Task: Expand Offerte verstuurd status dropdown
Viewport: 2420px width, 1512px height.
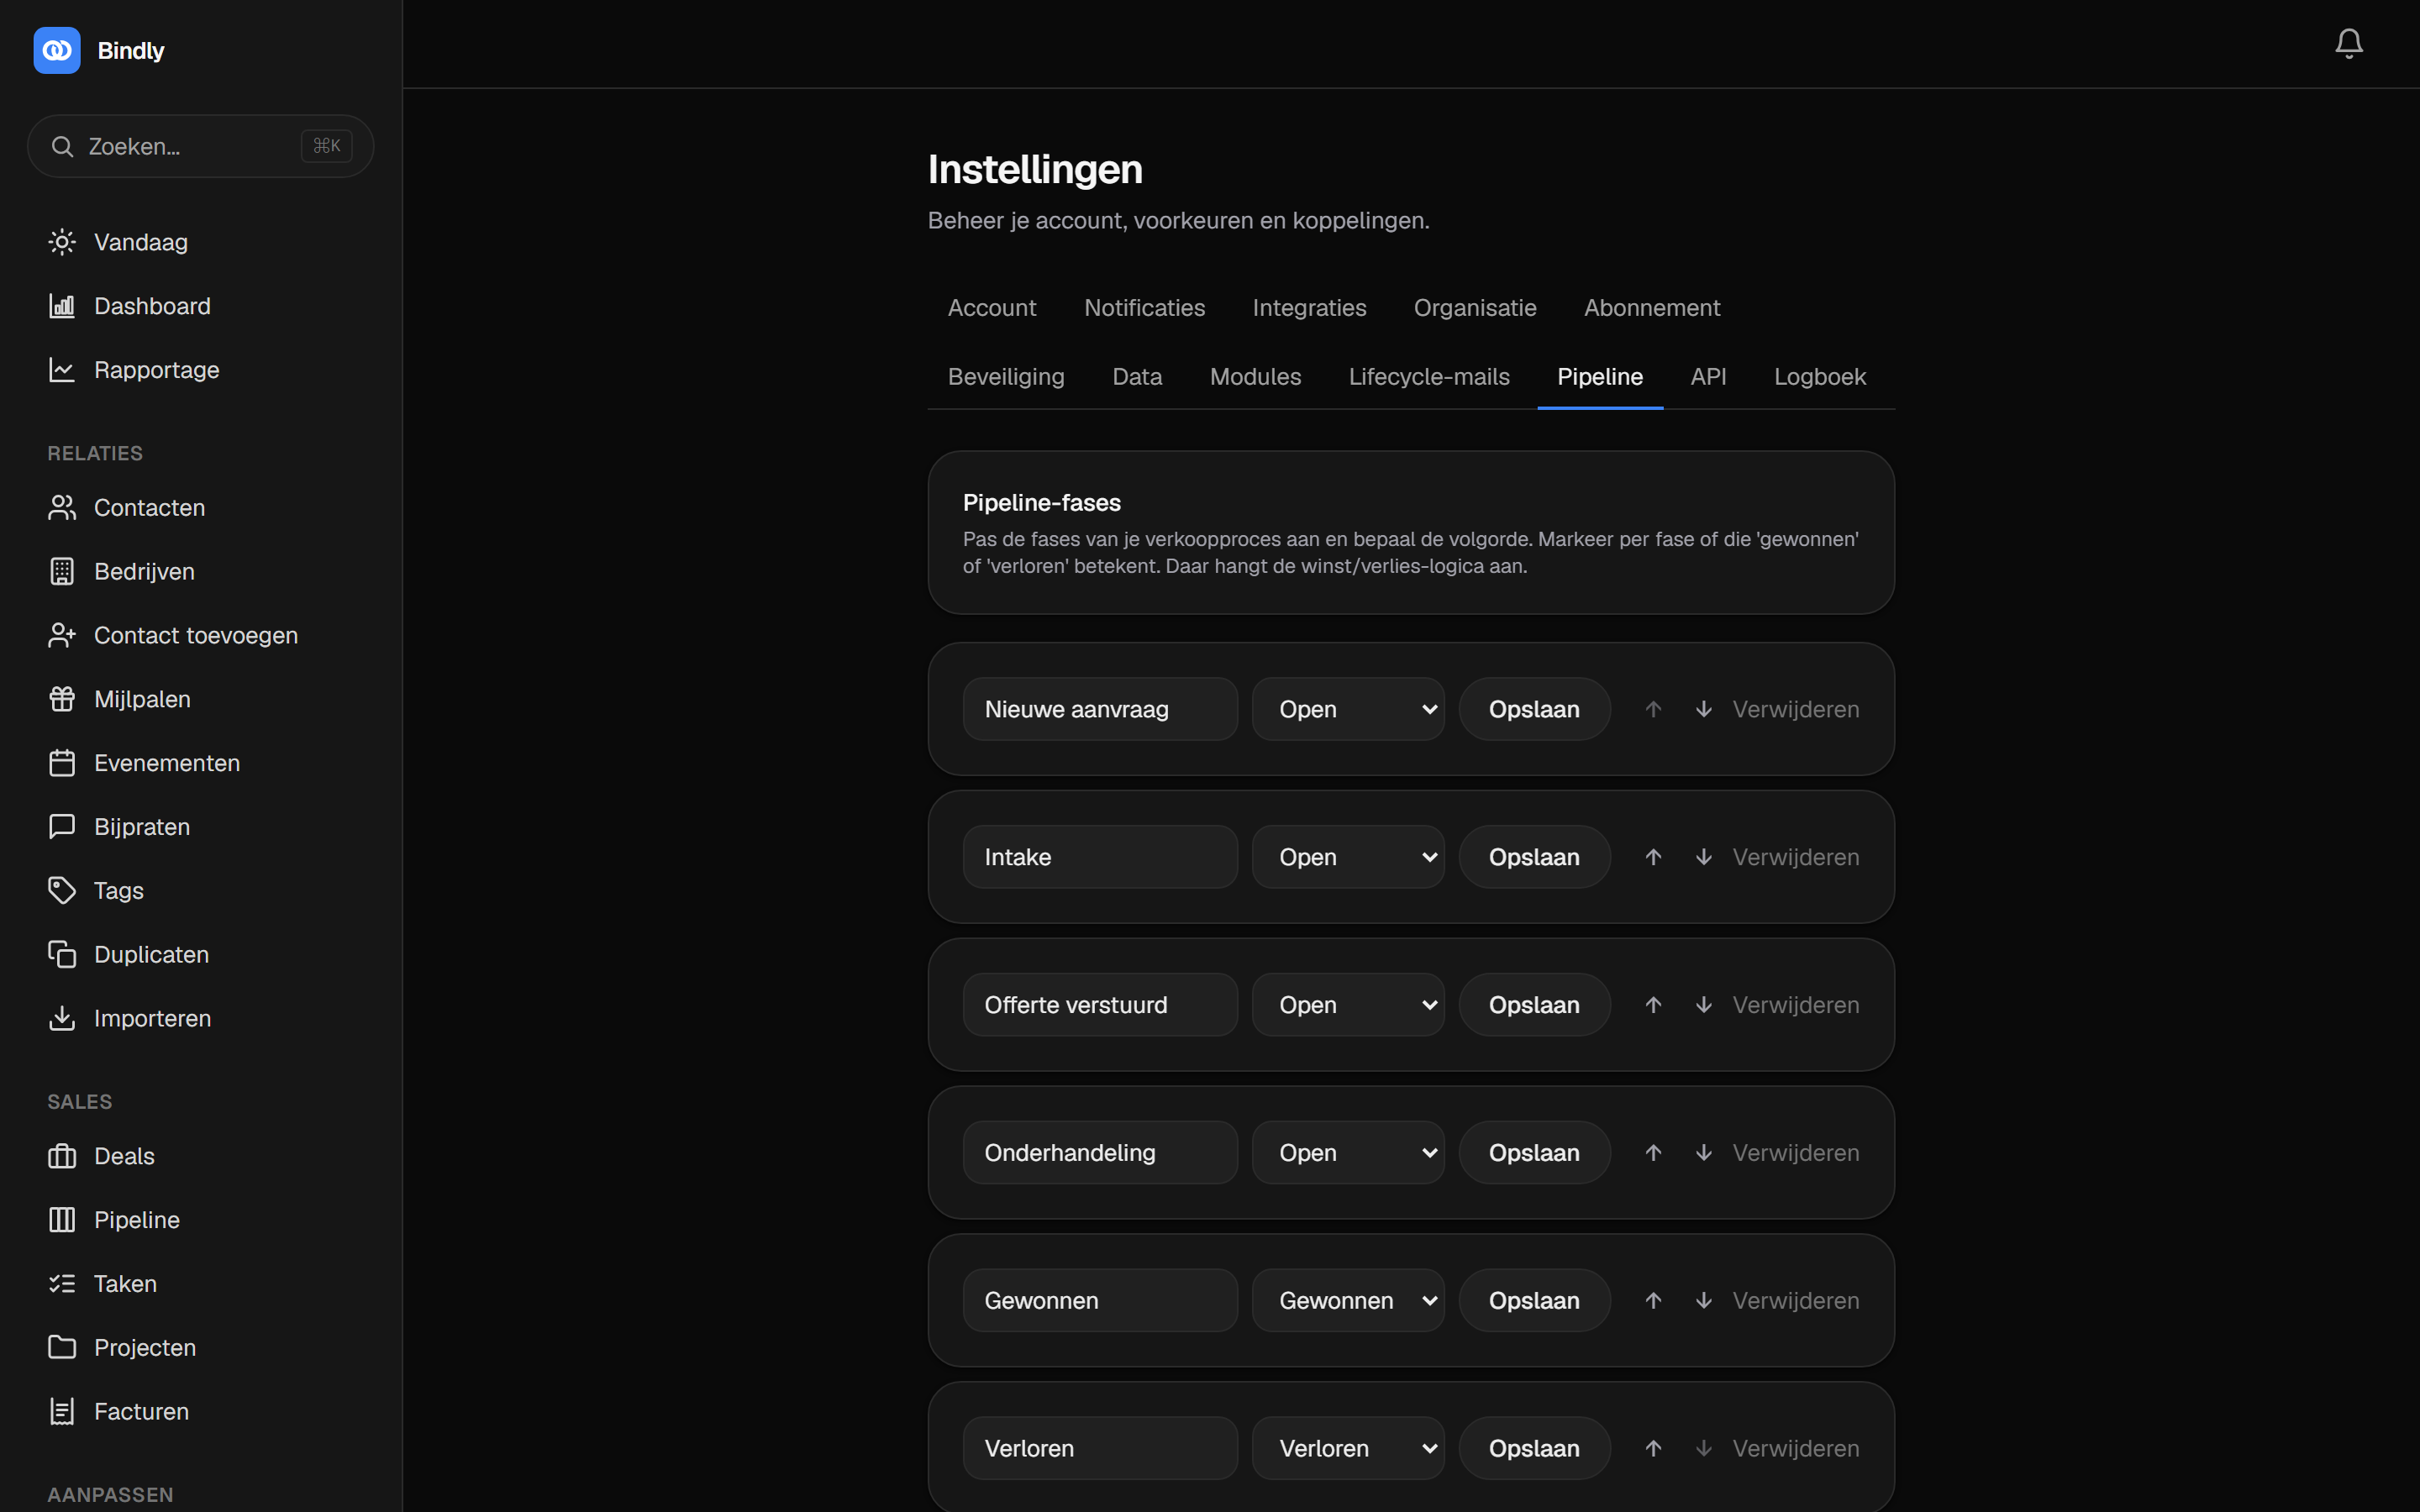Action: coord(1348,1005)
